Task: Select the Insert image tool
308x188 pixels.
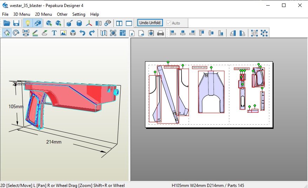Action: 64,33
